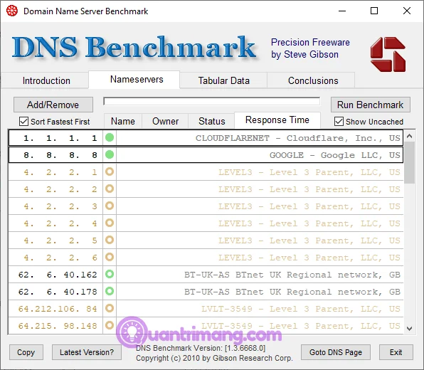Select the Owner sub-tab
The width and height of the screenshot is (424, 370).
[x=165, y=121]
